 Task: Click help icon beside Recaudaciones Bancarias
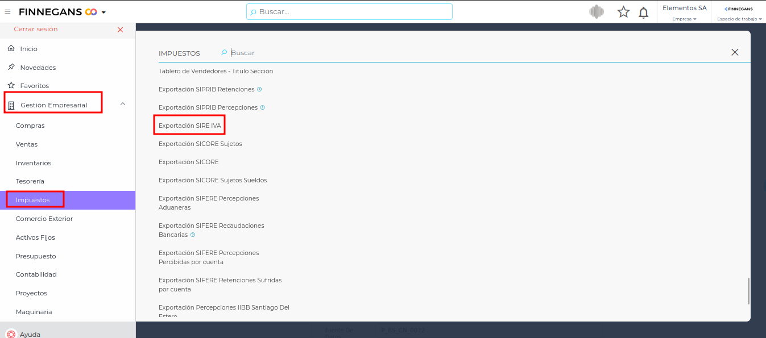coord(193,235)
